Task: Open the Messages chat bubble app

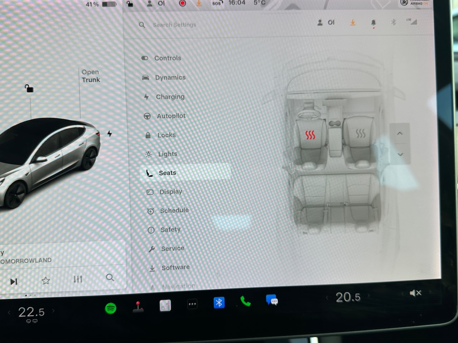Action: click(x=272, y=300)
